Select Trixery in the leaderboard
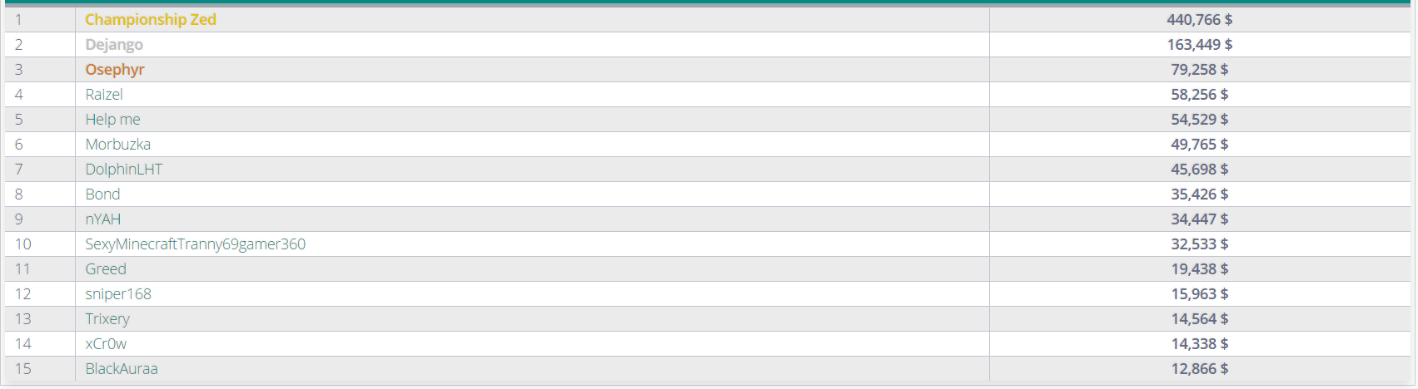 pyautogui.click(x=107, y=318)
